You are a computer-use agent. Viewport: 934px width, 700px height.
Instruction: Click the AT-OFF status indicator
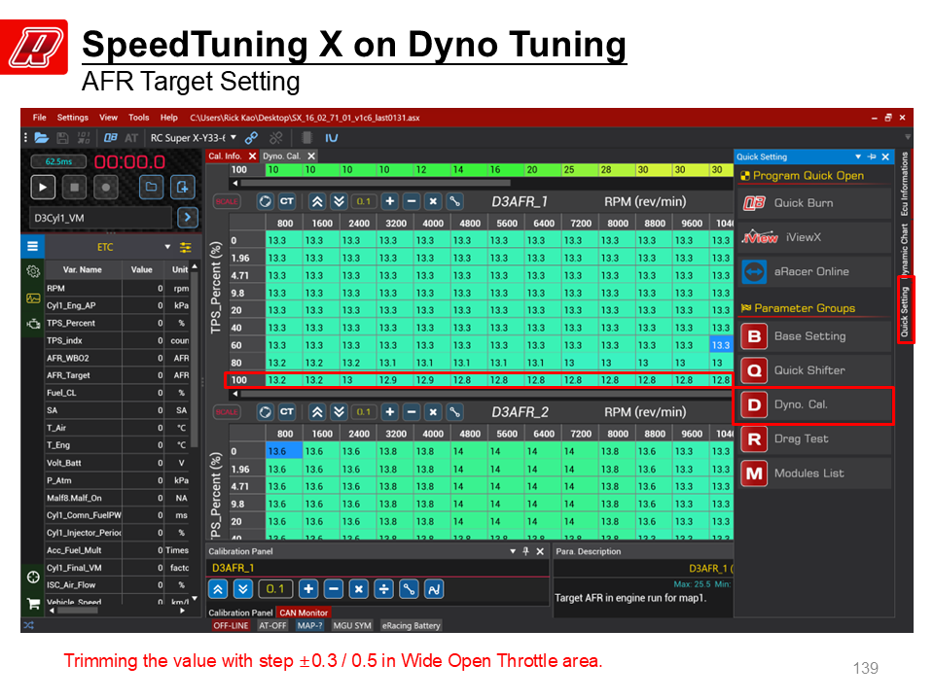[x=272, y=625]
